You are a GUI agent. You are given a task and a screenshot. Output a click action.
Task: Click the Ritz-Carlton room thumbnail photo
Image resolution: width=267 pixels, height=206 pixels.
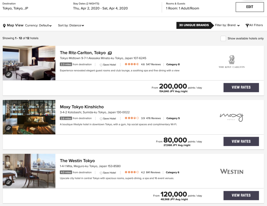click(29, 63)
